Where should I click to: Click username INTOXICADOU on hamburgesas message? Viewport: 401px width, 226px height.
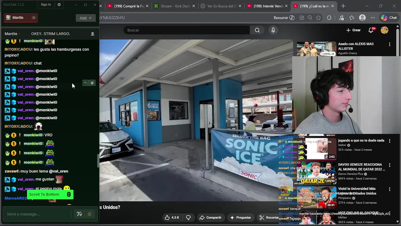coord(18,49)
